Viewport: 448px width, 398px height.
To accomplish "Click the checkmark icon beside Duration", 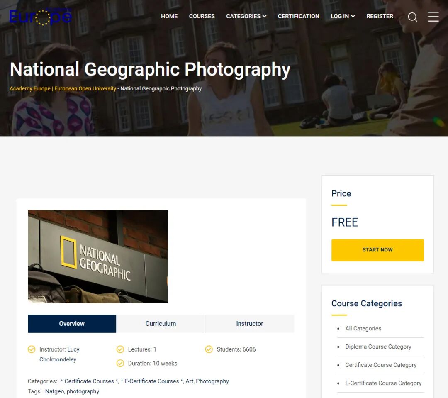I will pyautogui.click(x=120, y=363).
